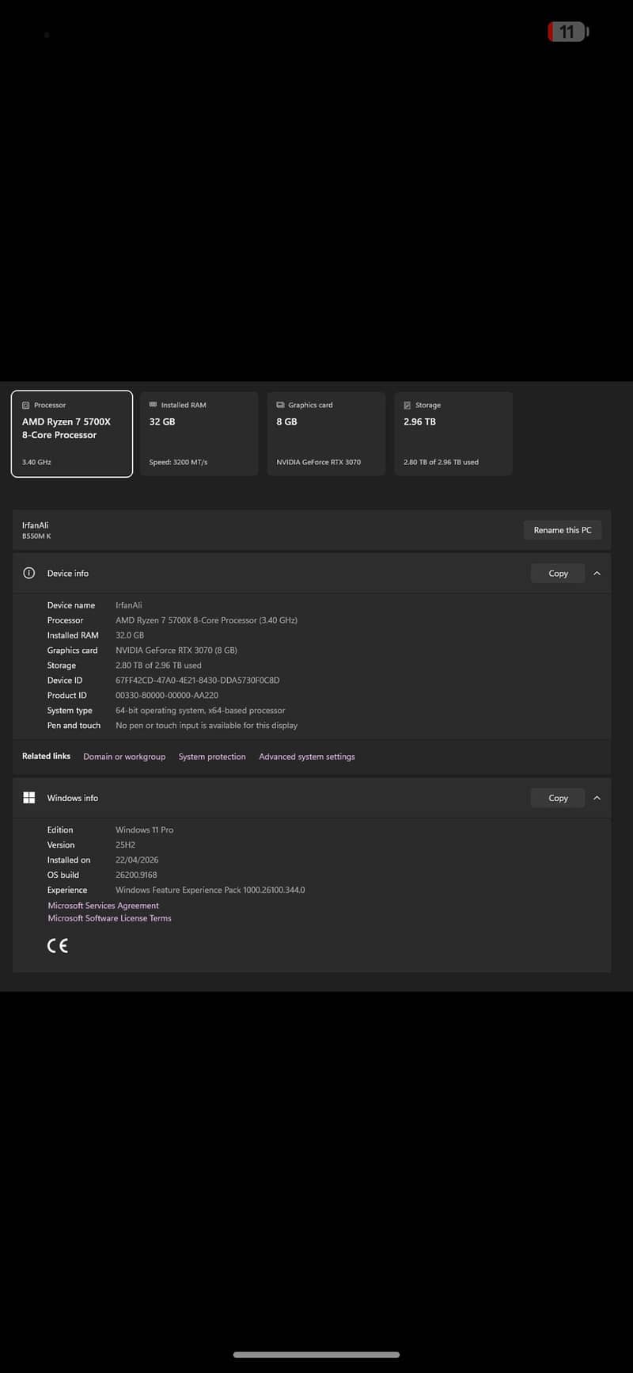The height and width of the screenshot is (1373, 633).
Task: Tap the phone home indicator bar
Action: pos(316,1355)
